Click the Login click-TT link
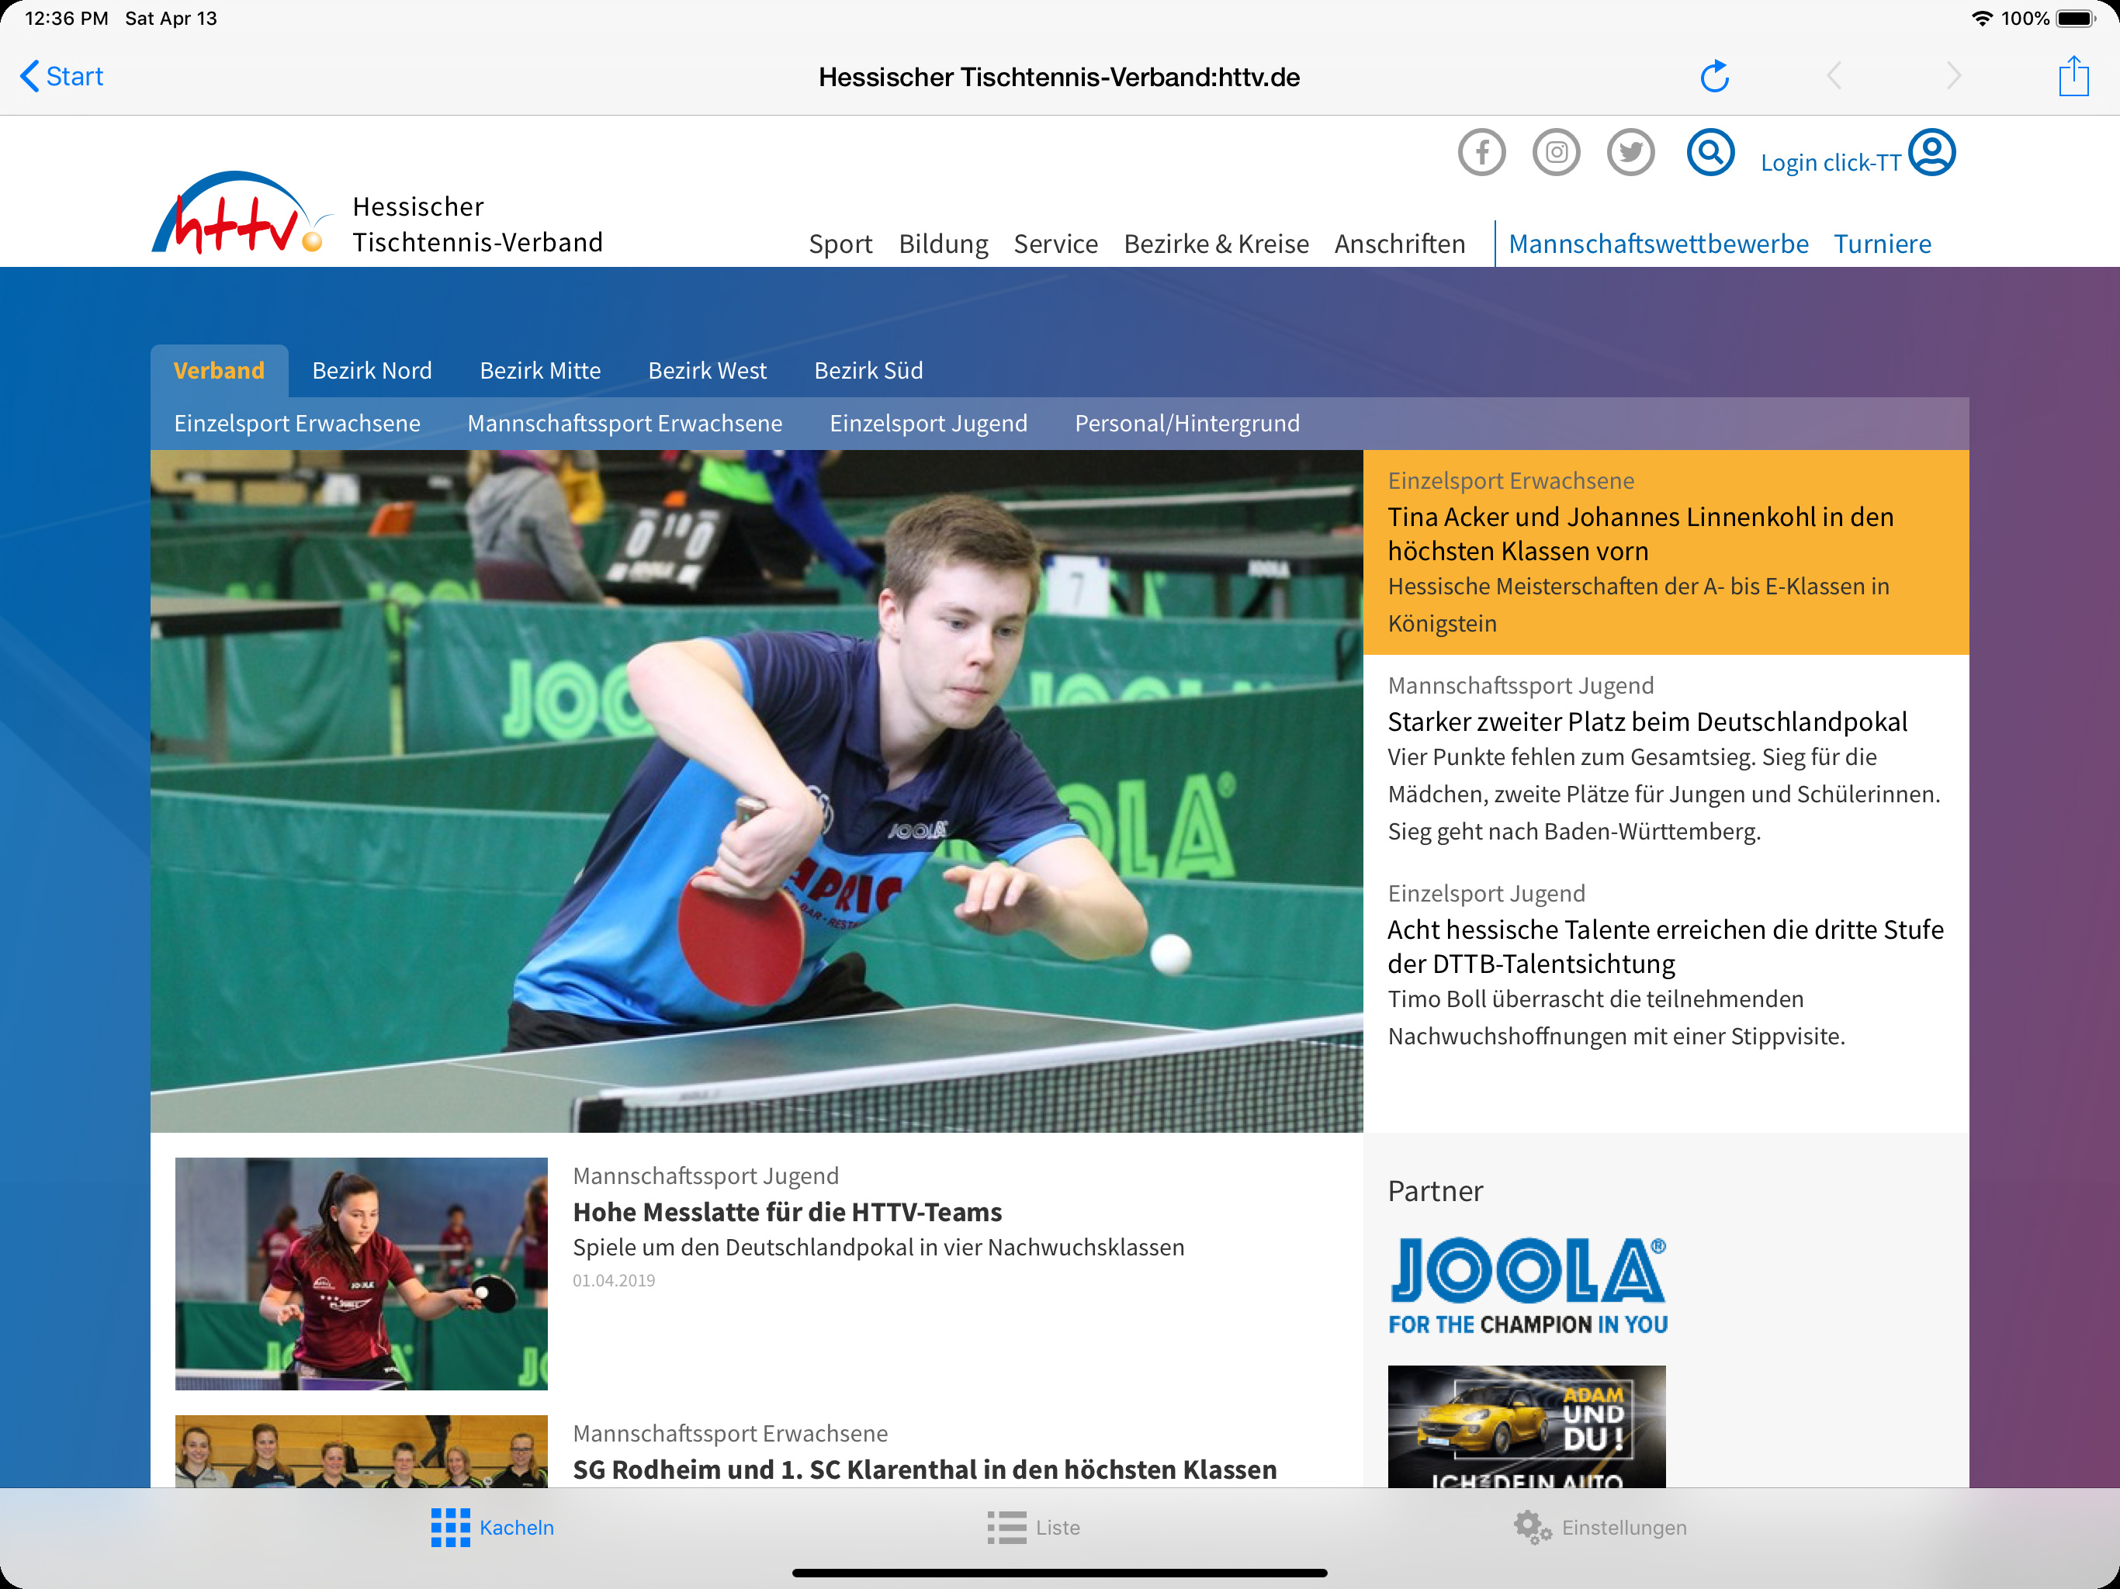The height and width of the screenshot is (1589, 2120). tap(1831, 163)
